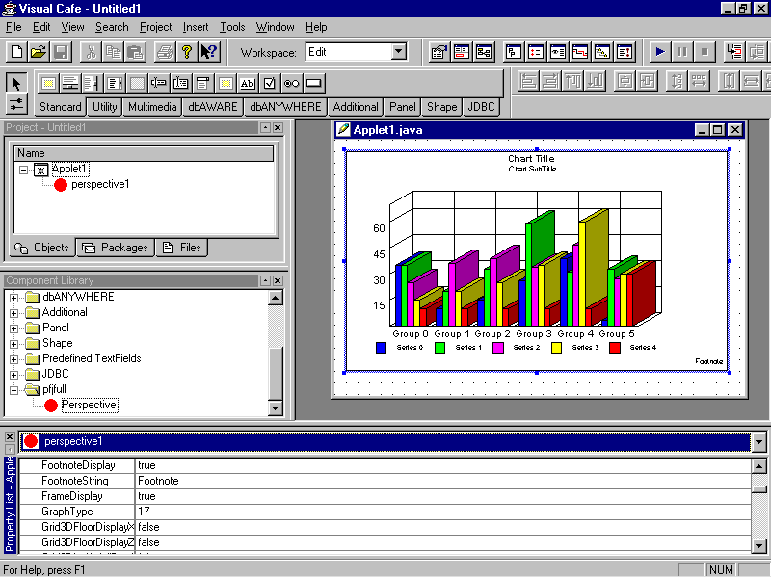Click Component Library scrollbar down arrow
The height and width of the screenshot is (578, 771).
pyautogui.click(x=276, y=407)
